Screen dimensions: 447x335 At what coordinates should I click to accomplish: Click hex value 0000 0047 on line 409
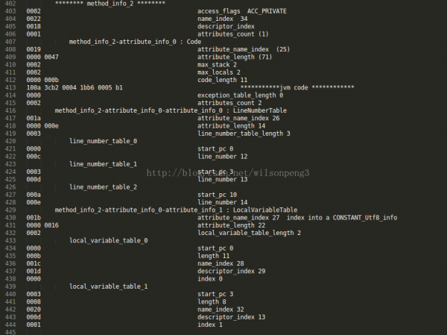[42, 57]
